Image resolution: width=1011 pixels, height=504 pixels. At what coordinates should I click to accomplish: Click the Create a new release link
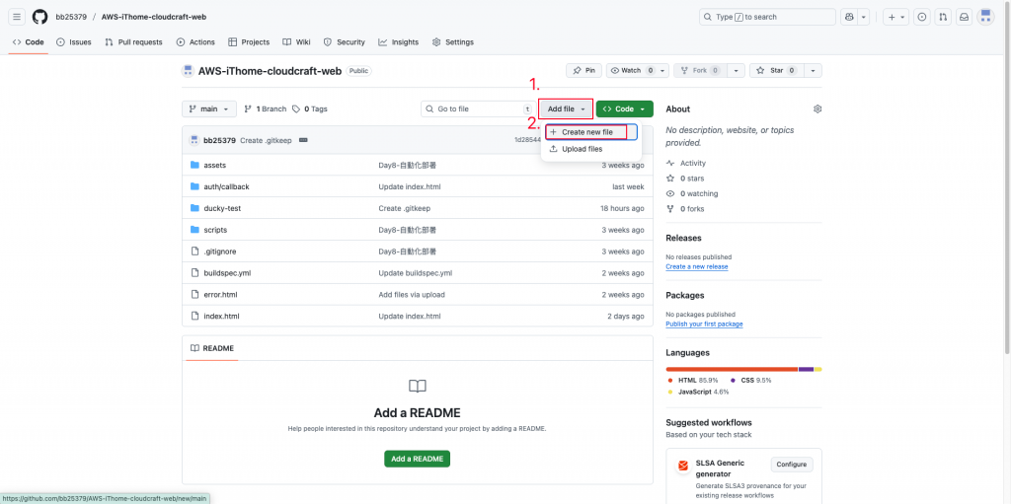[x=697, y=267]
